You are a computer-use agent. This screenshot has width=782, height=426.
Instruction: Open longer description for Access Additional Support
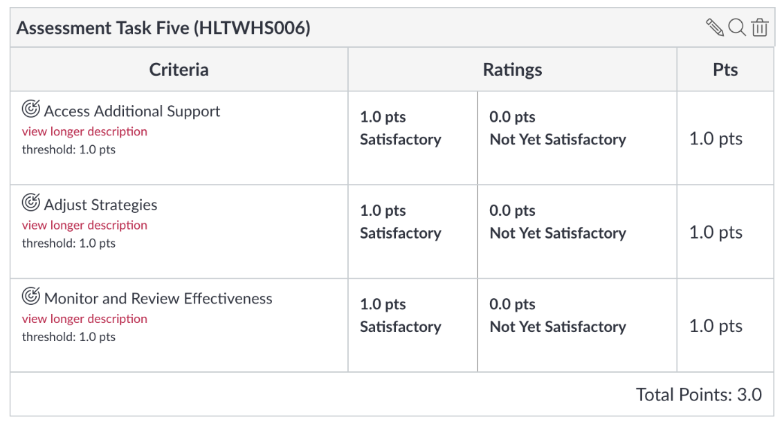[x=85, y=131]
